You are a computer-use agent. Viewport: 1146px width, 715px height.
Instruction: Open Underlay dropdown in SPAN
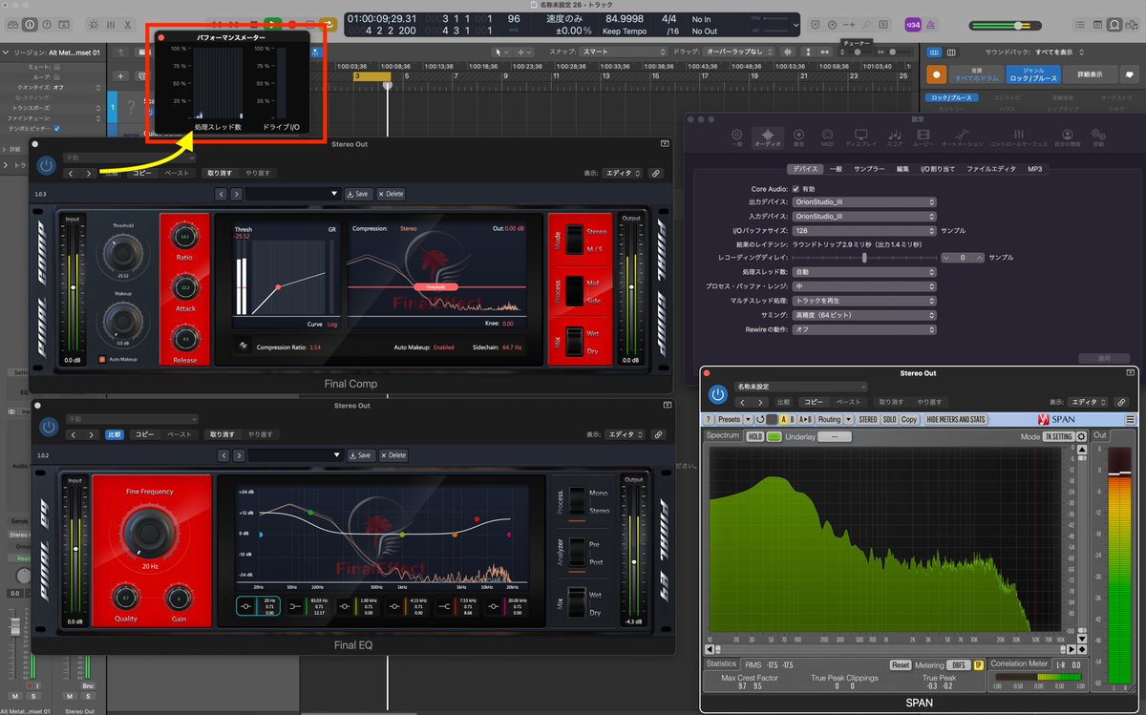click(835, 436)
